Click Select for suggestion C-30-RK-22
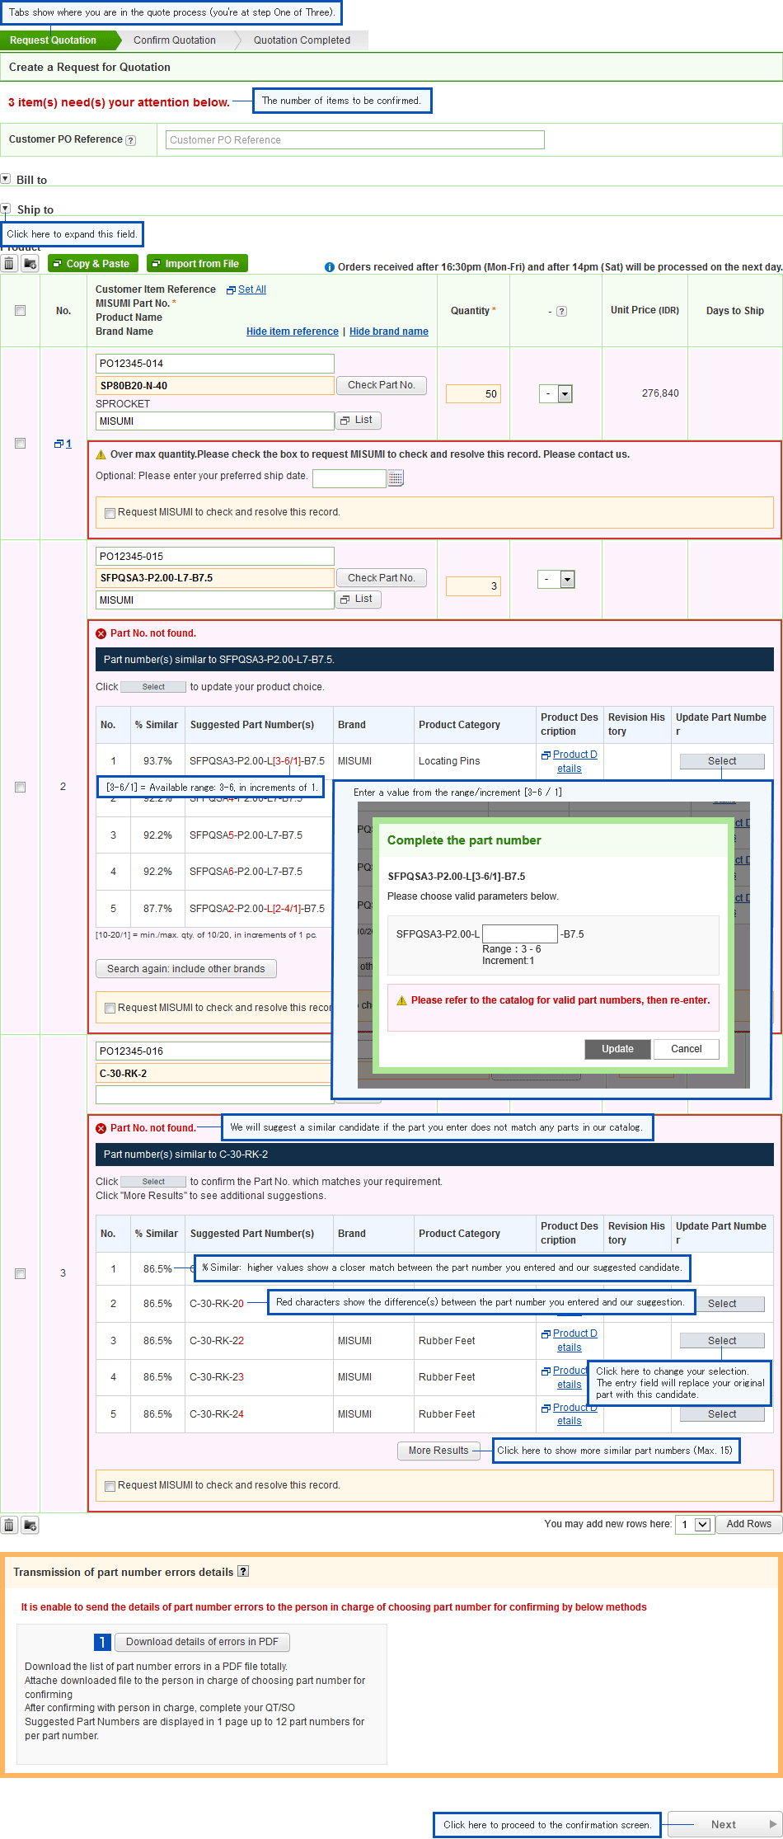783x1839 pixels. pyautogui.click(x=722, y=1341)
